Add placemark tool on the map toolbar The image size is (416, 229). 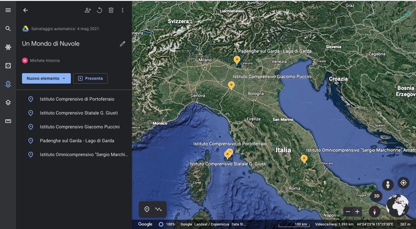(147, 210)
